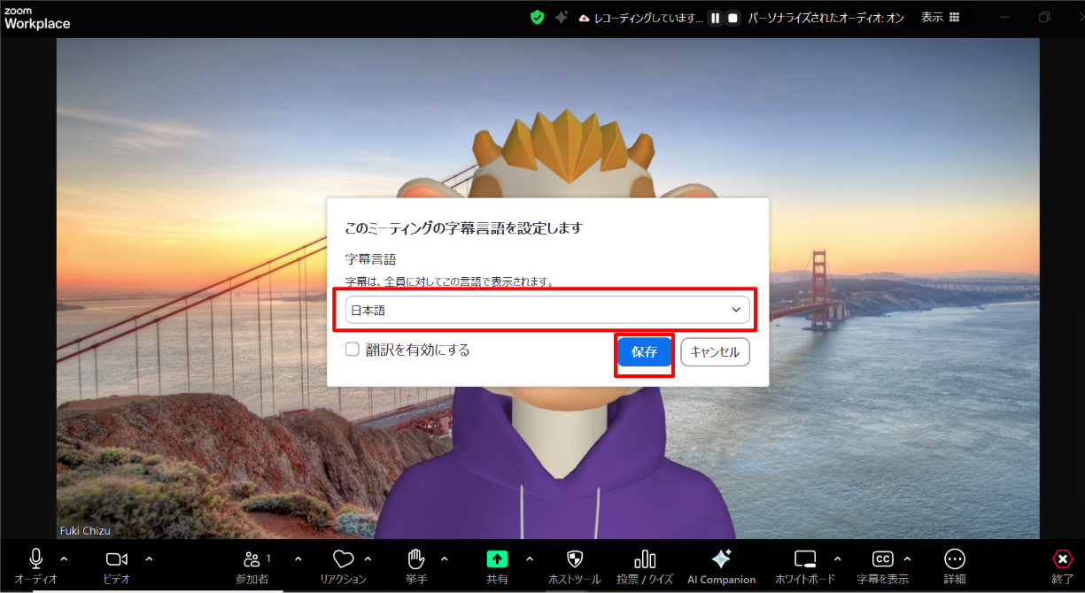Click the AI sparkle icon in the top bar
1085x593 pixels.
562,18
